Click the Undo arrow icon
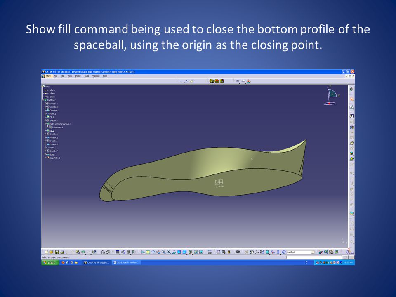This screenshot has height=297, width=396. 82,252
